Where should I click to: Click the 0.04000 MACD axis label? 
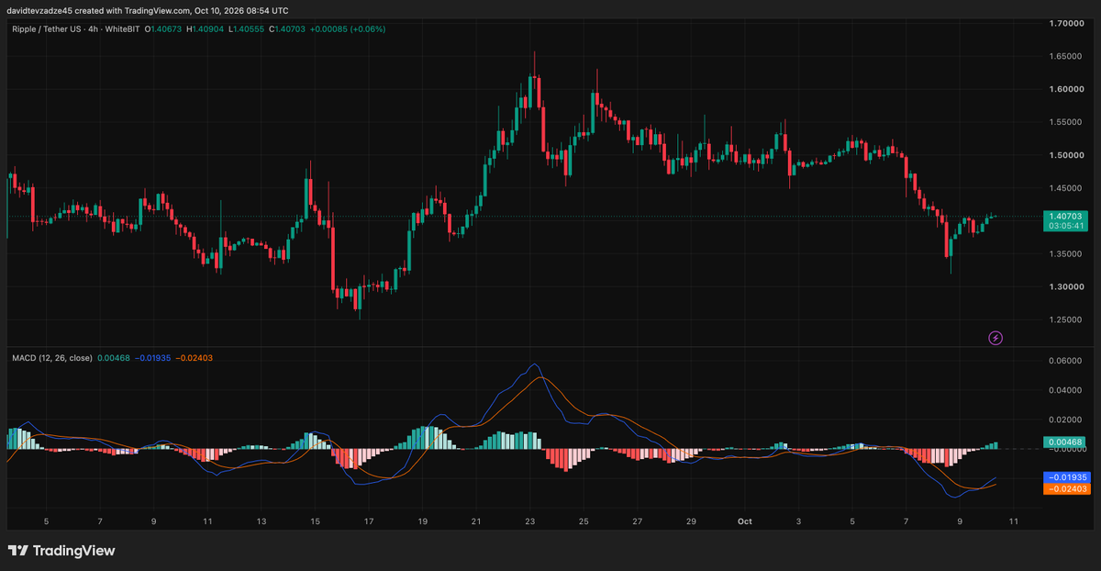[1065, 390]
